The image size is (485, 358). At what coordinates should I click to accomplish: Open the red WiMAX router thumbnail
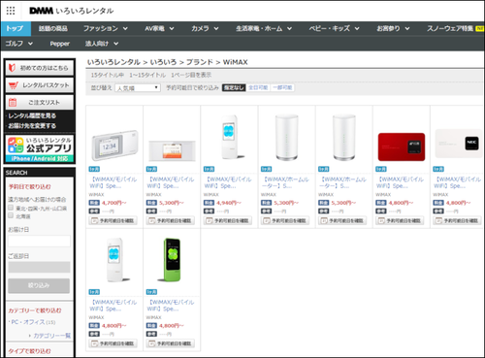(402, 146)
